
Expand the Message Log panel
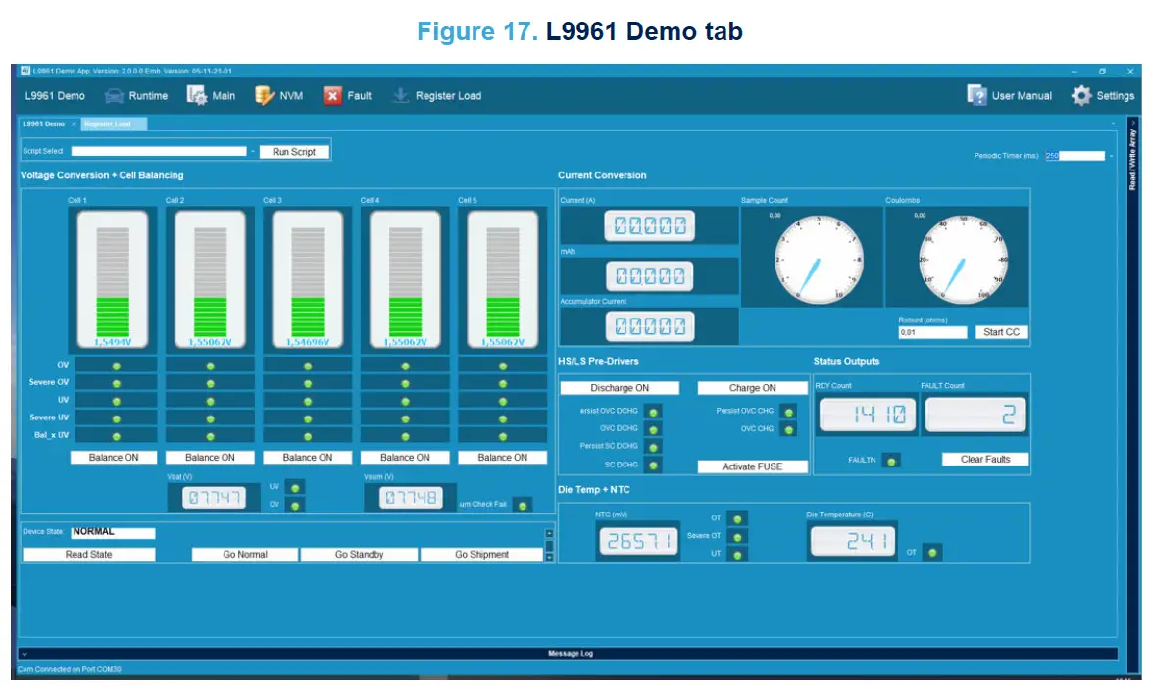569,653
